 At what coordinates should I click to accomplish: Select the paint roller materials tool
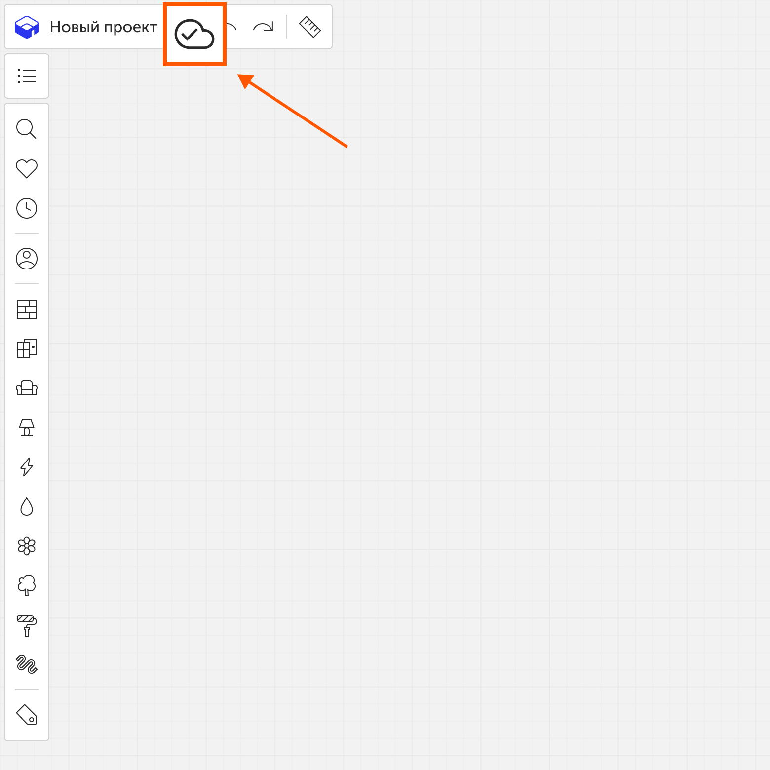click(x=27, y=625)
